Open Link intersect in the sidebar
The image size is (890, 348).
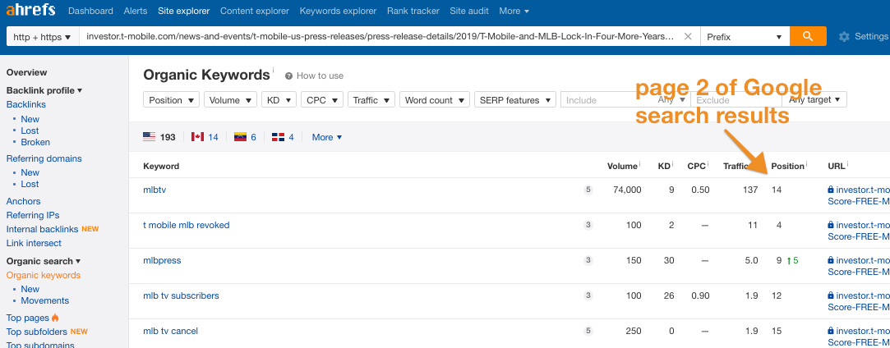[x=34, y=243]
